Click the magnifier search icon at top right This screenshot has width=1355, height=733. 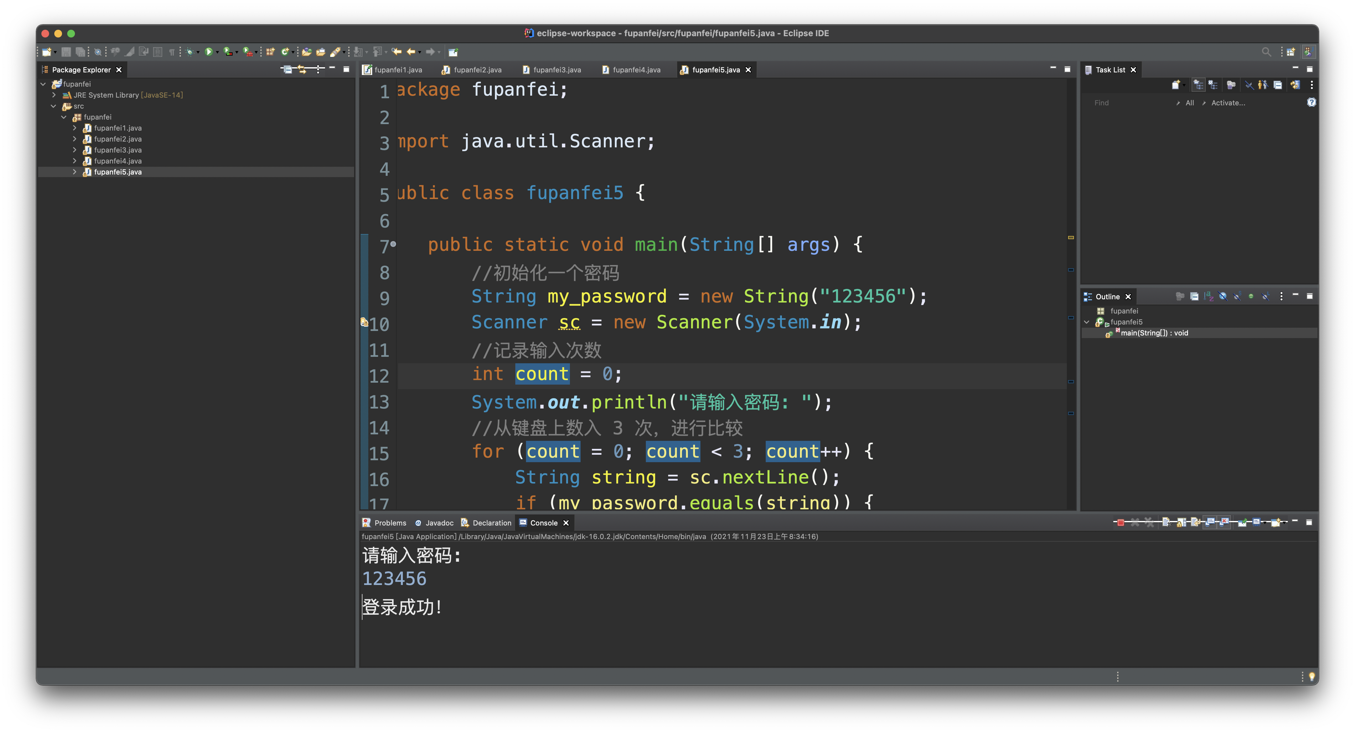point(1266,52)
